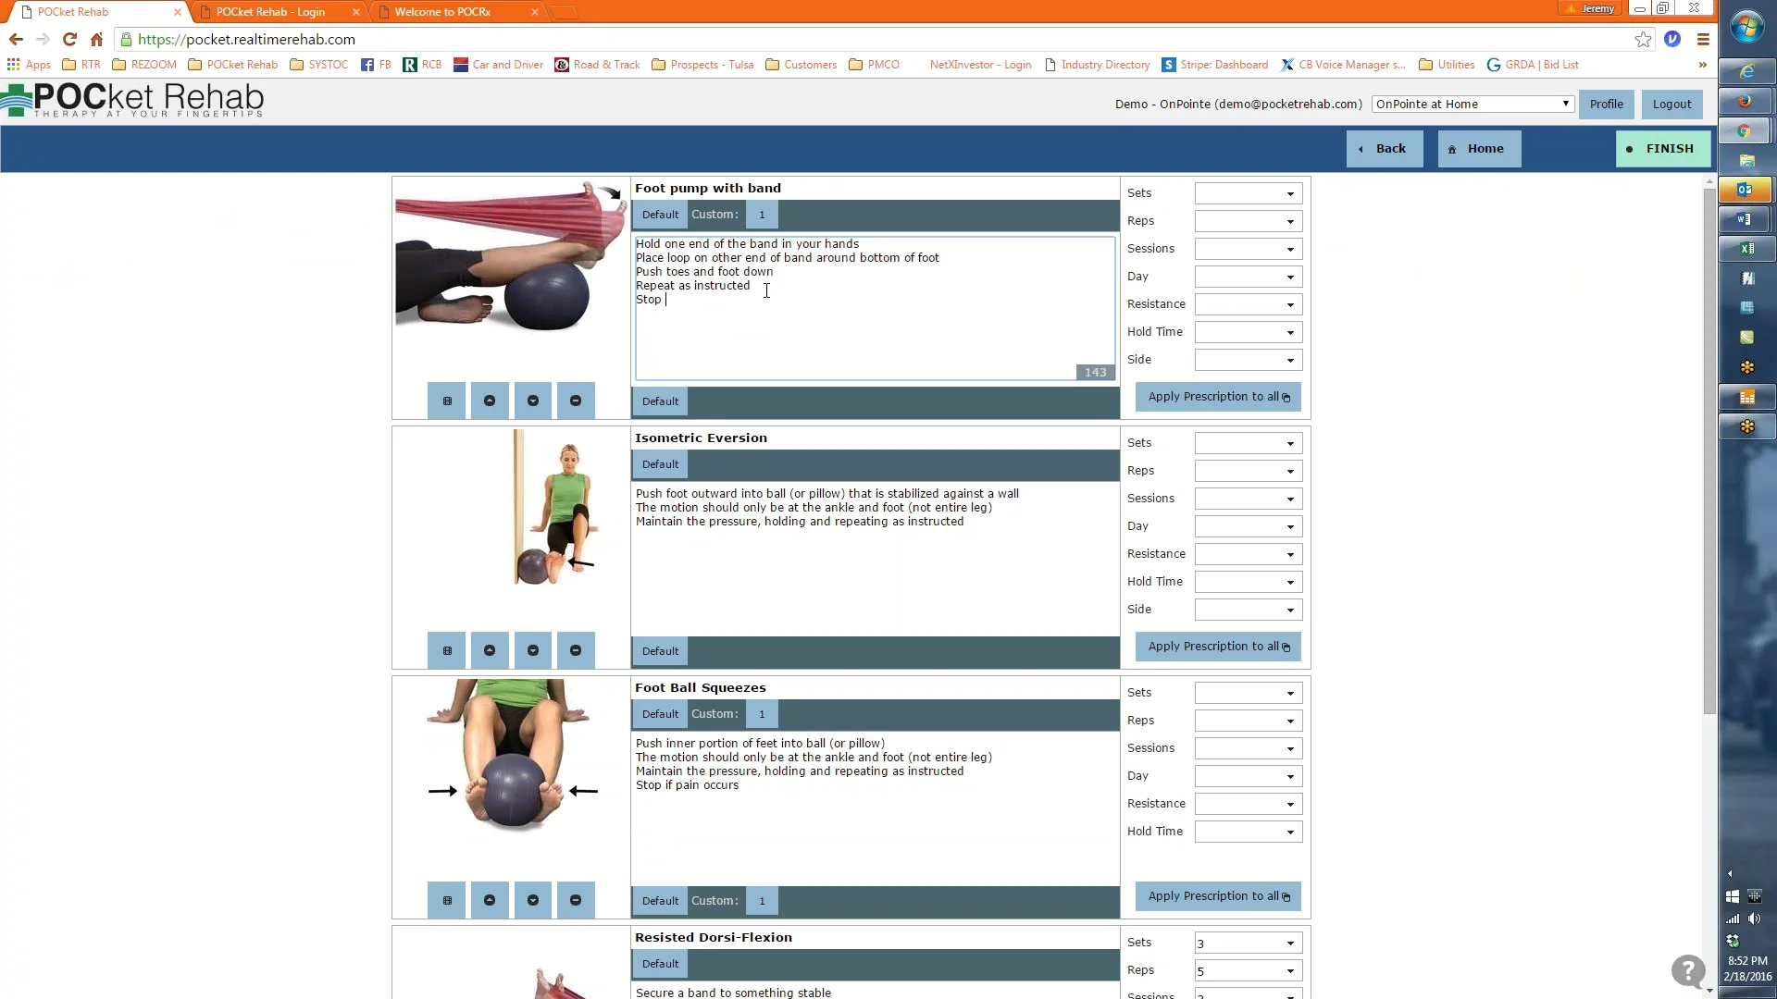Apply Prescription to all for Isometric Eversion
1777x999 pixels.
click(x=1218, y=647)
